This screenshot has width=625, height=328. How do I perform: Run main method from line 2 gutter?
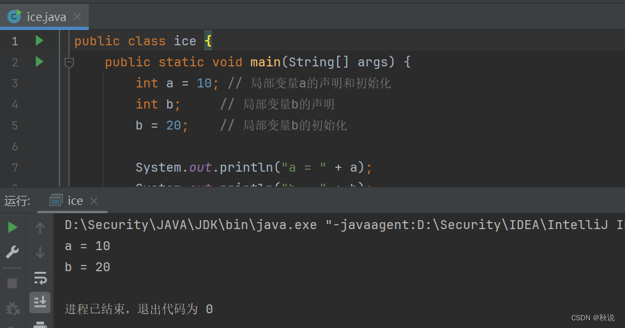39,62
